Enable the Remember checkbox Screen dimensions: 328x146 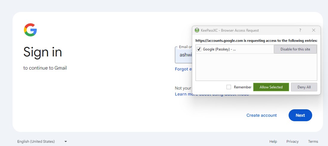[x=229, y=87]
